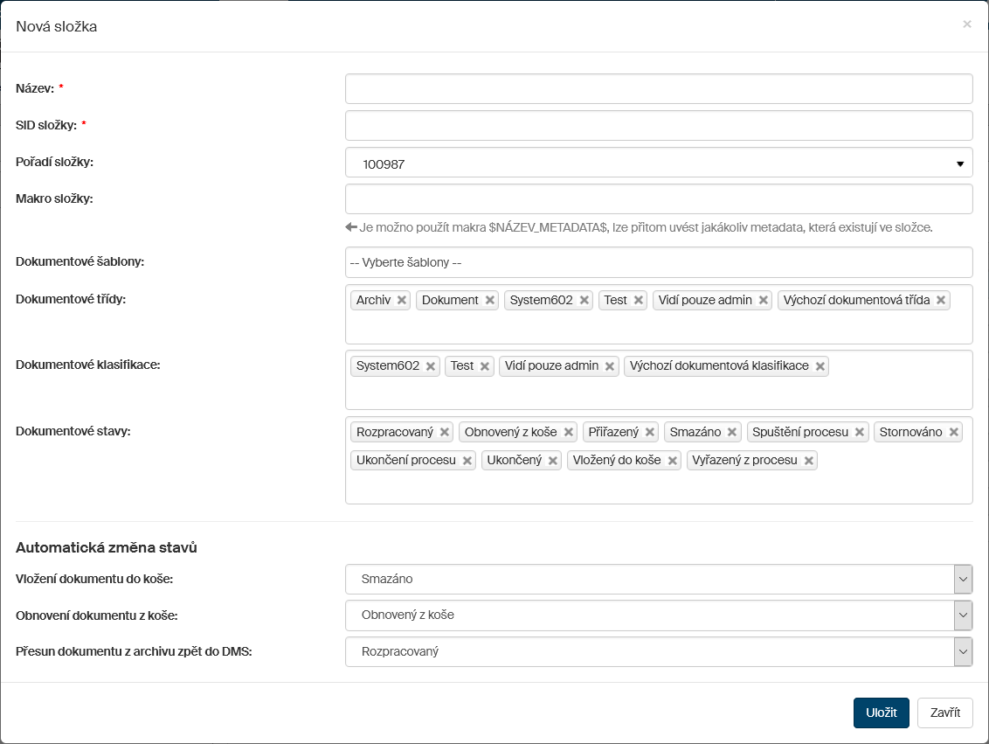Click the Uložit button
Image resolution: width=989 pixels, height=744 pixels.
(x=881, y=713)
